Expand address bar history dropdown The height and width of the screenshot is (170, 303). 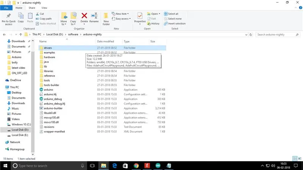[x=246, y=35]
